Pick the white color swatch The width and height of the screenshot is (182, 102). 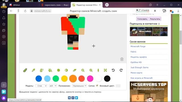click(x=99, y=78)
